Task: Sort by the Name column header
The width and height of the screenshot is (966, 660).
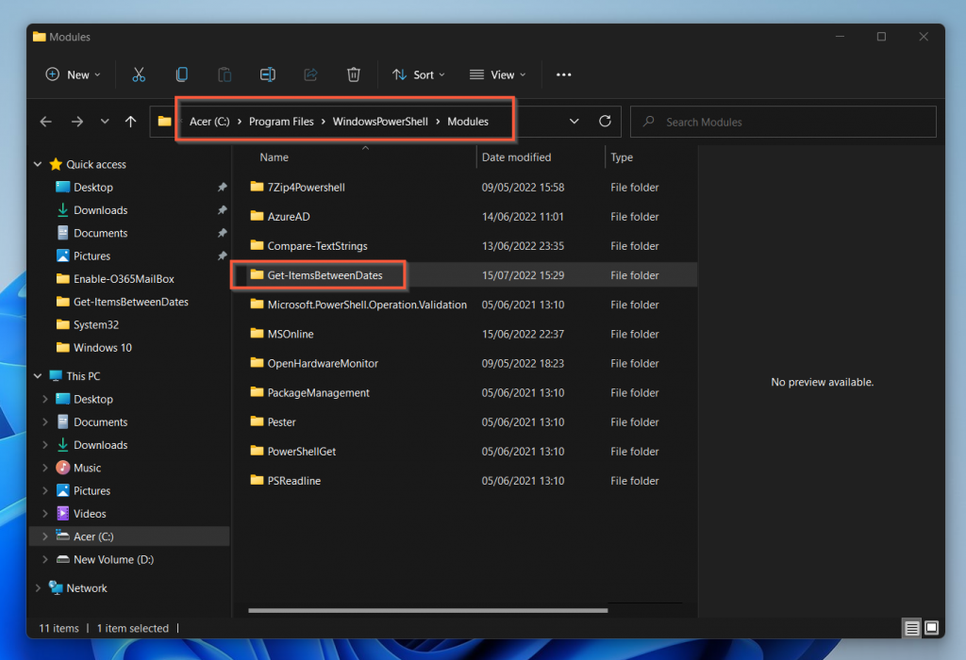Action: (x=275, y=157)
